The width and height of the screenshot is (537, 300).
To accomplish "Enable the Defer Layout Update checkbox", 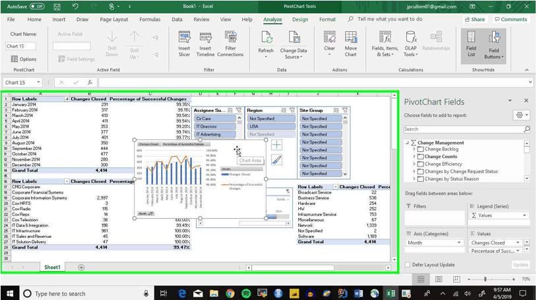I will pyautogui.click(x=408, y=265).
